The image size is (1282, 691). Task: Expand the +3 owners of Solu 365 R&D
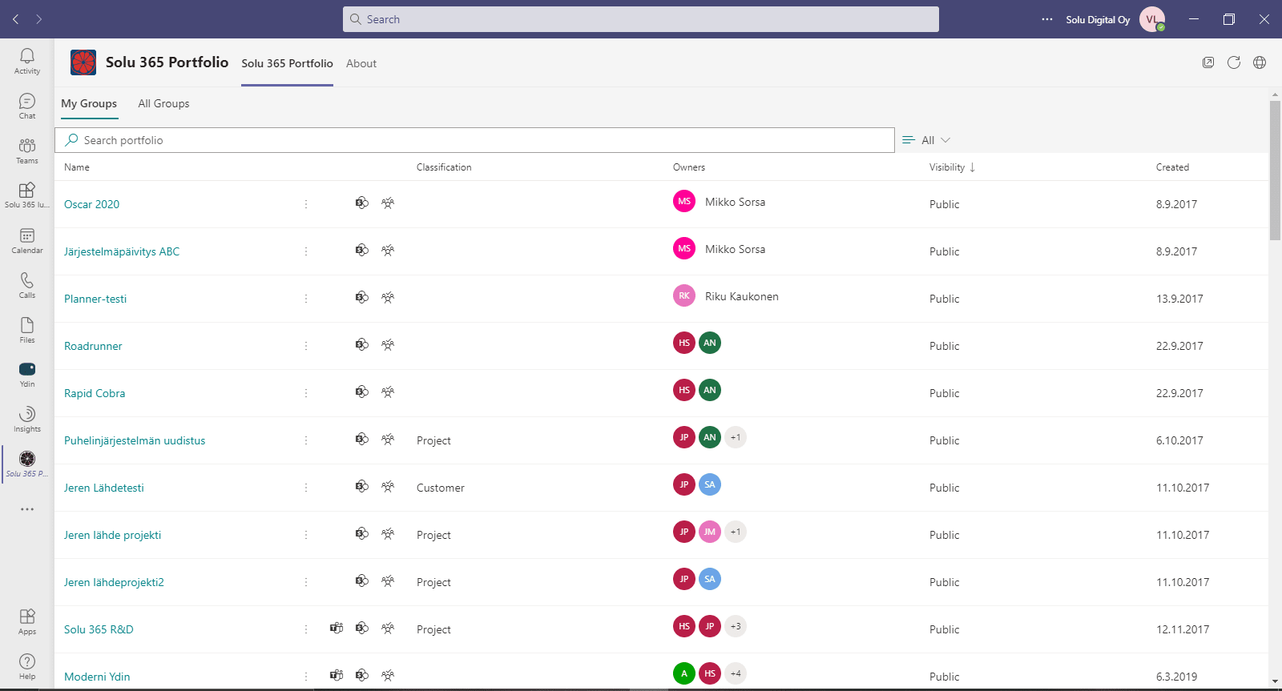(x=736, y=626)
